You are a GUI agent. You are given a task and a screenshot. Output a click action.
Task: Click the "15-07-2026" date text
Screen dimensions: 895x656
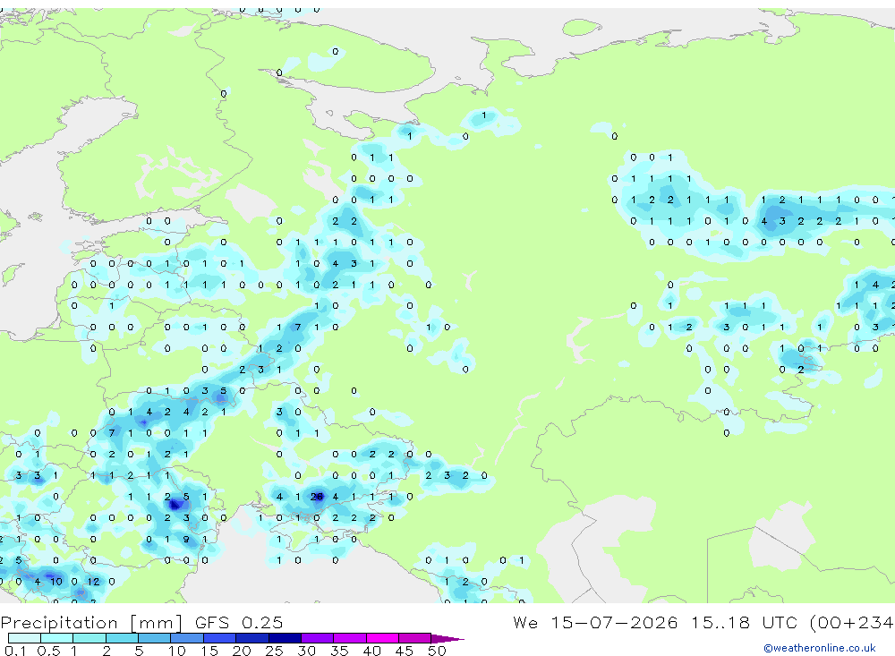tap(614, 622)
